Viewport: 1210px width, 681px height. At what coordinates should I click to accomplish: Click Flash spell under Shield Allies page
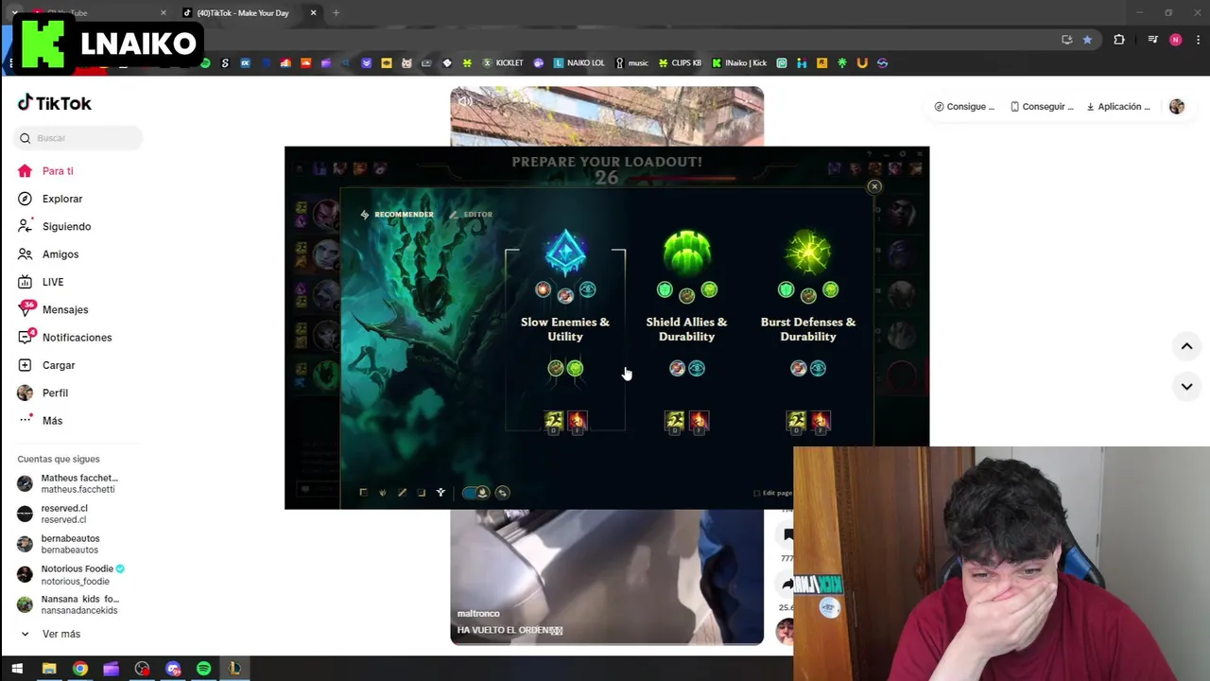675,421
